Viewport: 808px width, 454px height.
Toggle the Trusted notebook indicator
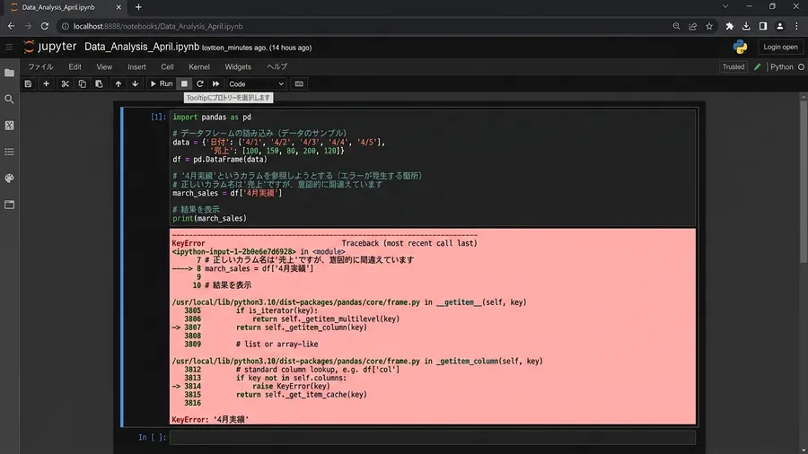point(733,67)
